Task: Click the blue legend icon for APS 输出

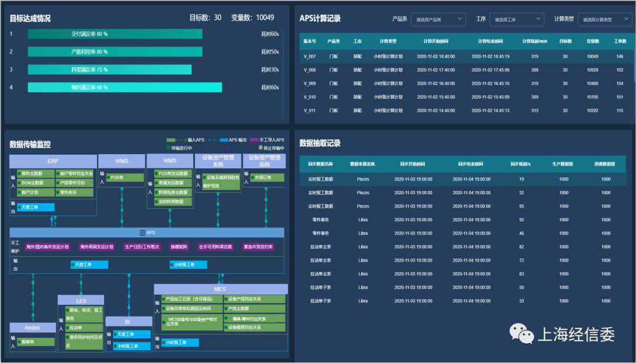Action: click(223, 140)
